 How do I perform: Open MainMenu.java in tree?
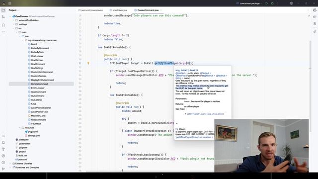[38, 116]
